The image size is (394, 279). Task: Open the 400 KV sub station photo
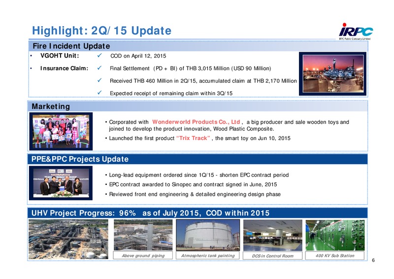[335, 235]
